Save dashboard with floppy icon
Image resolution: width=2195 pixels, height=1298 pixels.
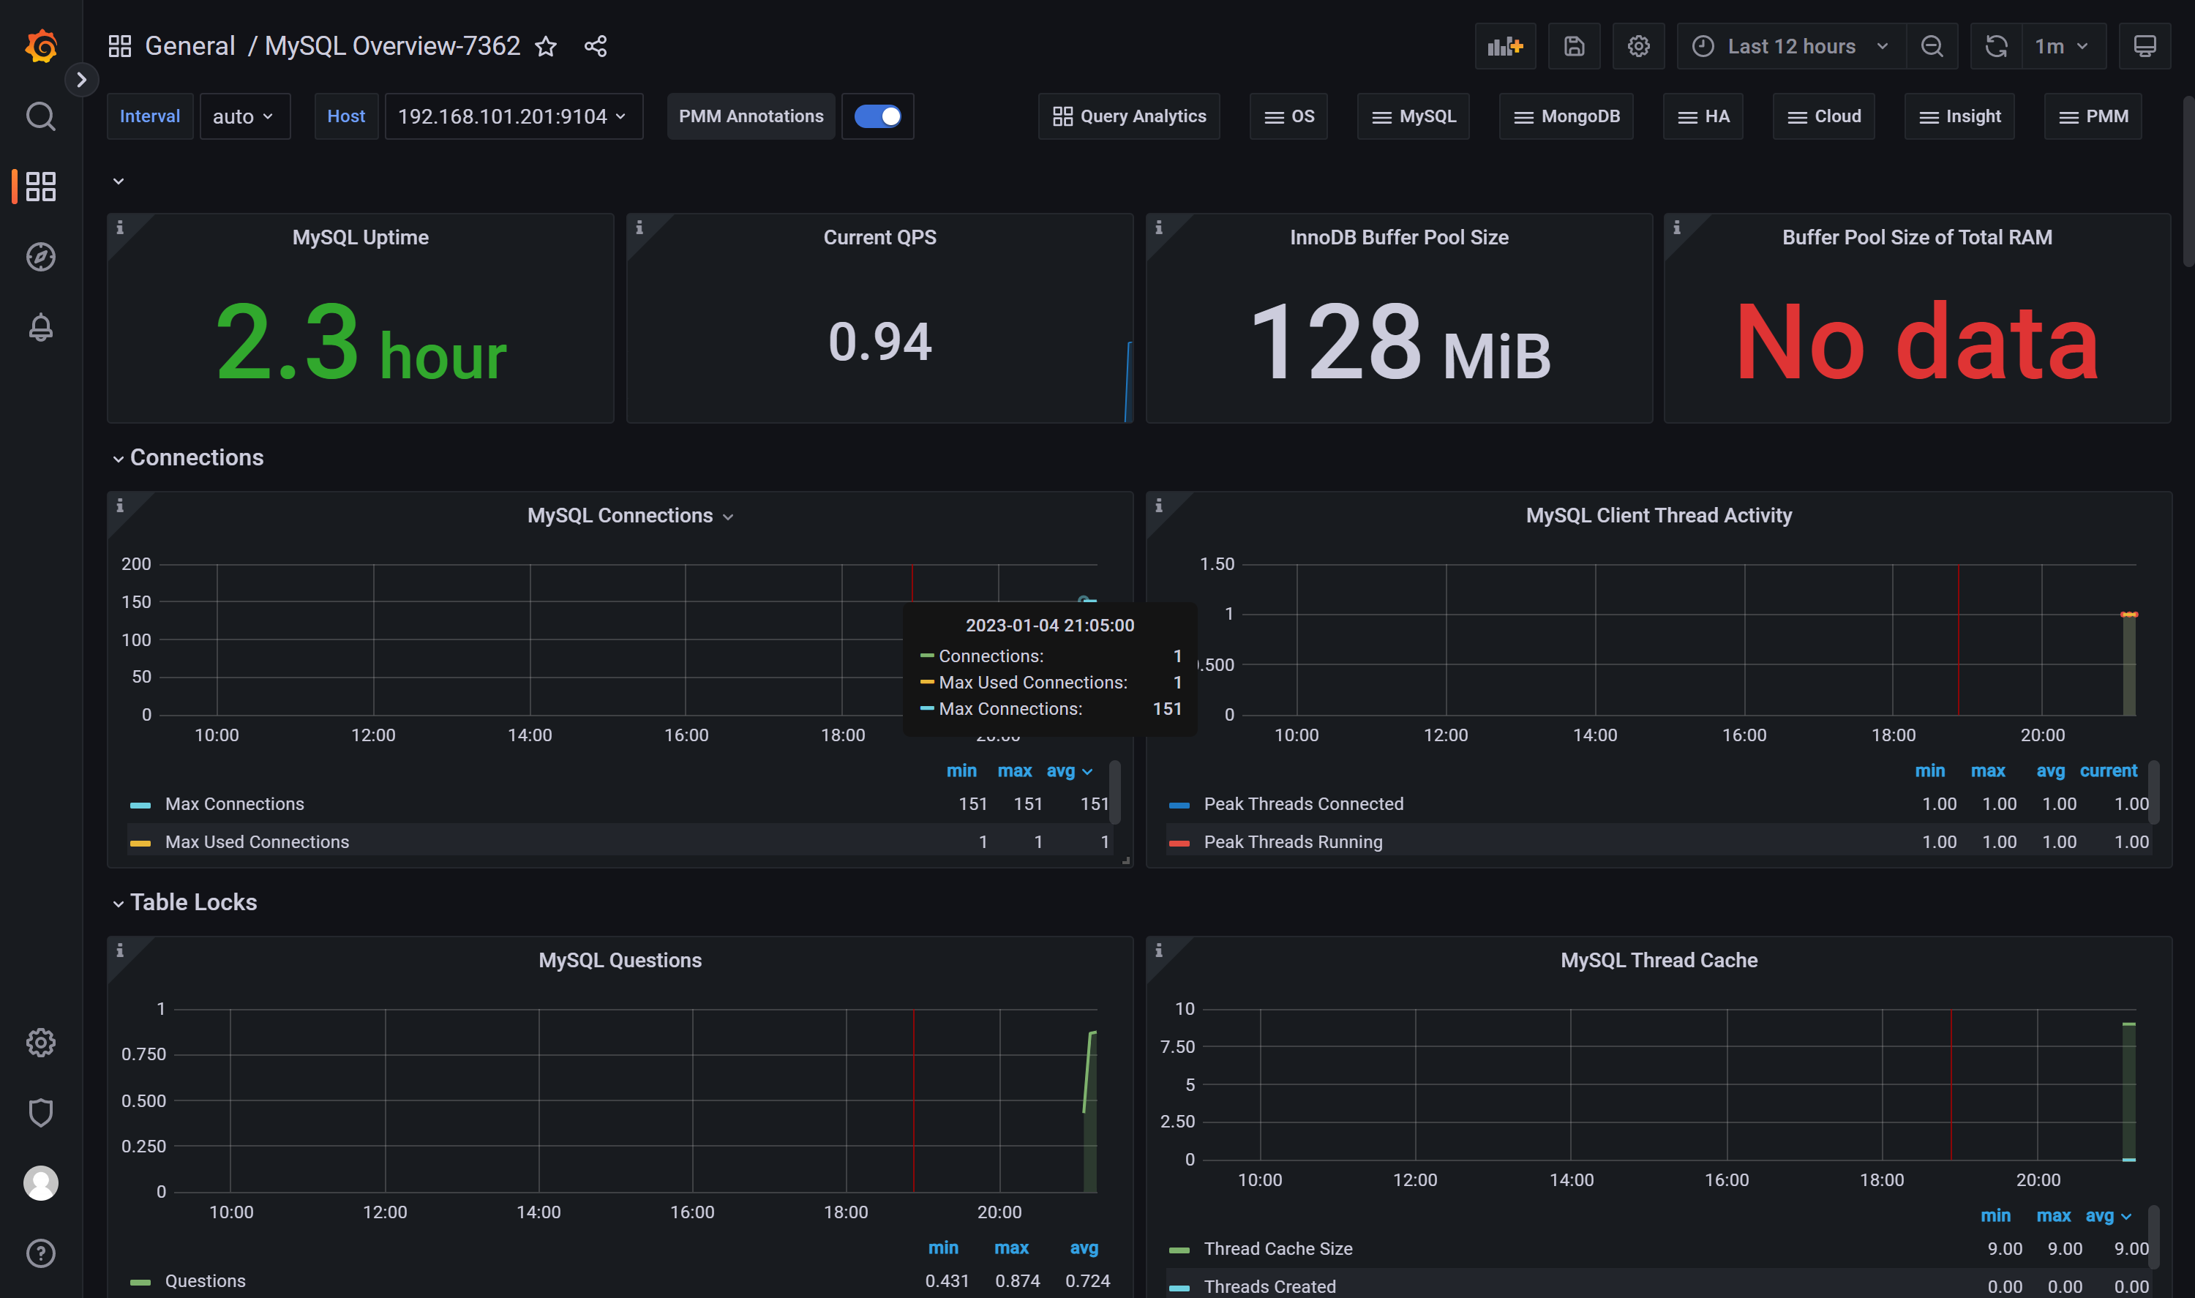click(1573, 46)
